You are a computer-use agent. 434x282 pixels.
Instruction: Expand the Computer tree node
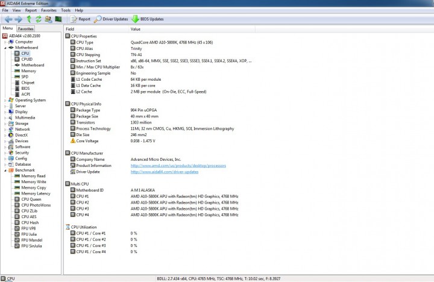point(5,42)
